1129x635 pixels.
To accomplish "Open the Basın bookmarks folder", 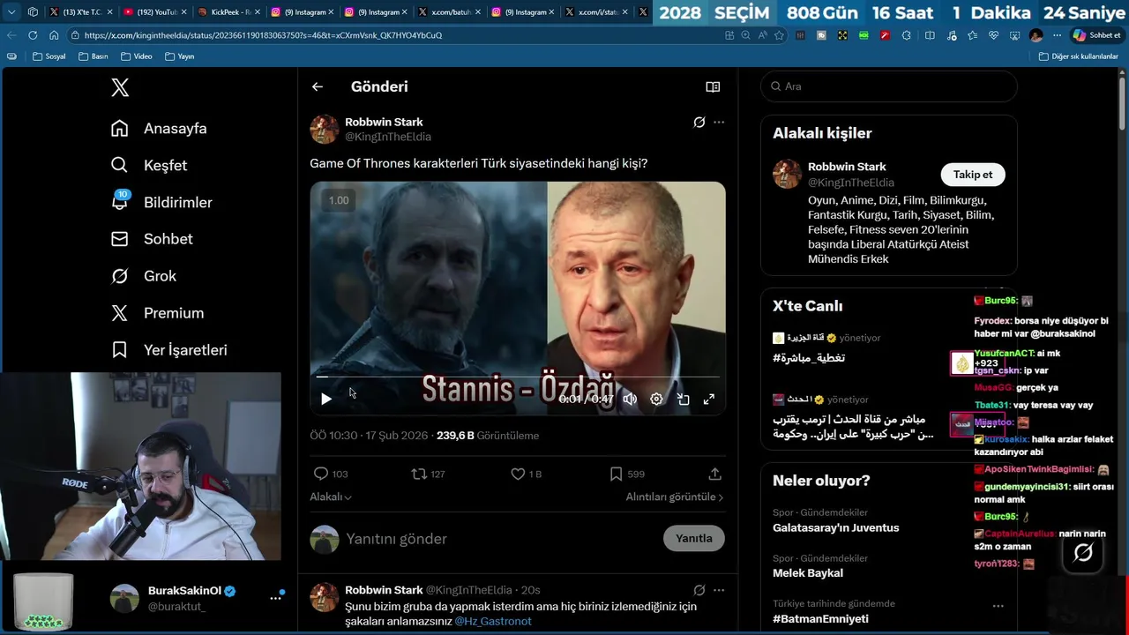I will click(93, 56).
